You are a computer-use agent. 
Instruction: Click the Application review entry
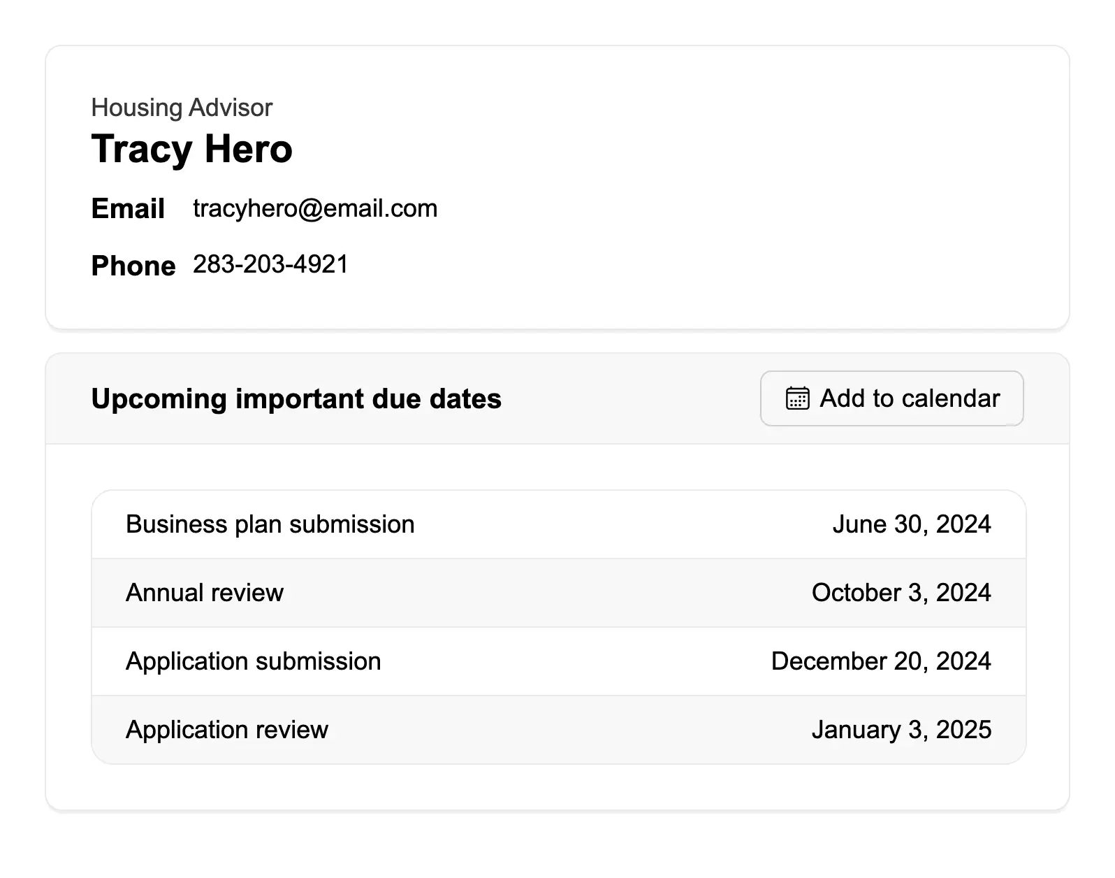tap(226, 730)
